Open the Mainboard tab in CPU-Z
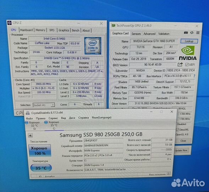The width and height of the screenshot is (209, 192). pyautogui.click(x=26, y=30)
